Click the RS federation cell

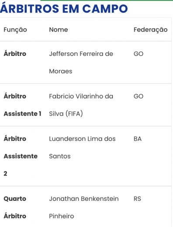tap(137, 199)
